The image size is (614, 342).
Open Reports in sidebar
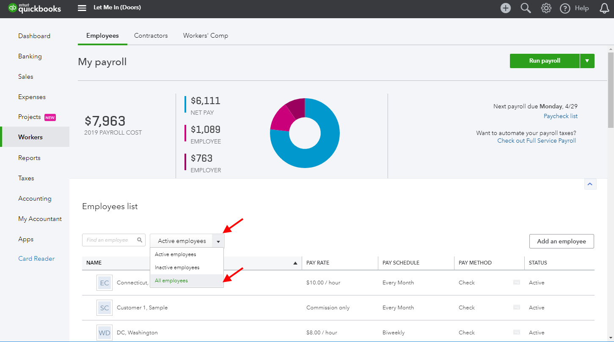click(x=29, y=158)
